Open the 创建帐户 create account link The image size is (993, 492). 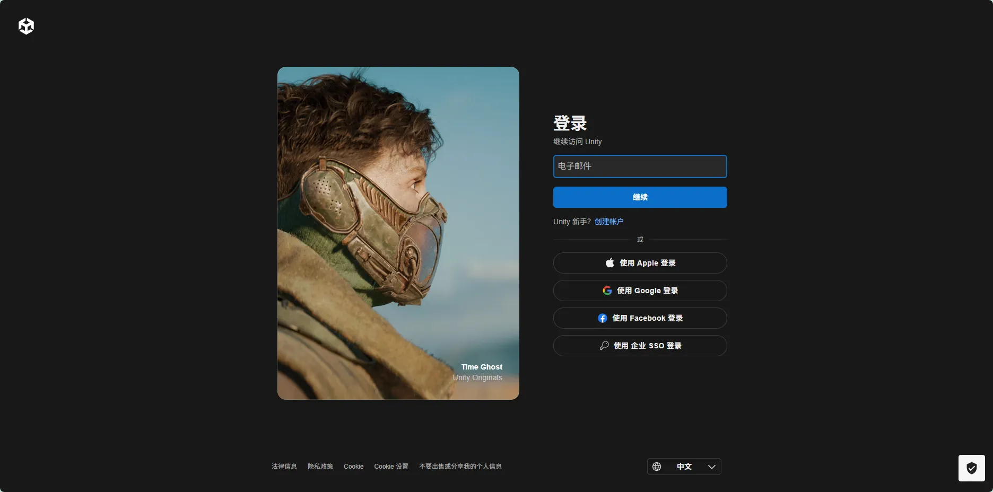click(x=609, y=222)
